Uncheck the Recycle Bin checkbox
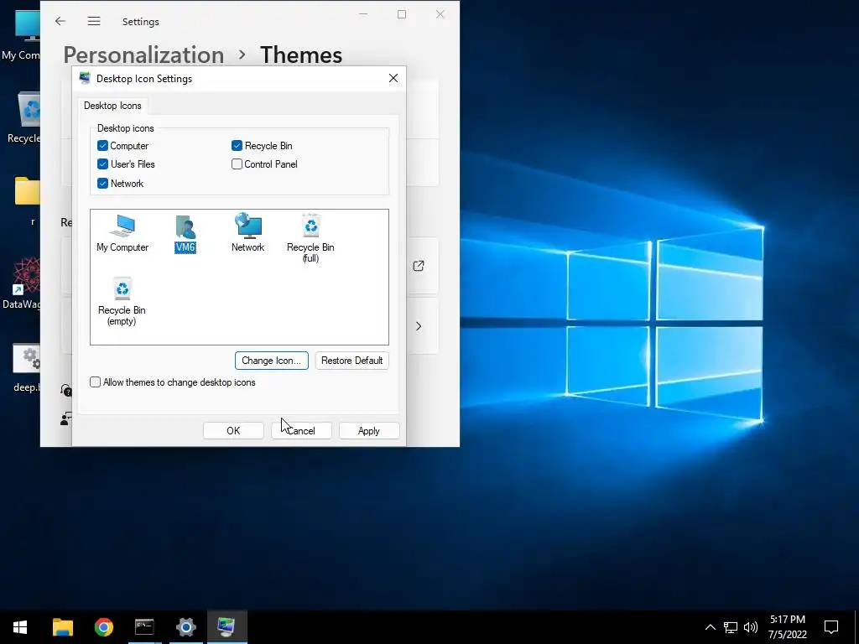This screenshot has width=859, height=644. tap(237, 146)
